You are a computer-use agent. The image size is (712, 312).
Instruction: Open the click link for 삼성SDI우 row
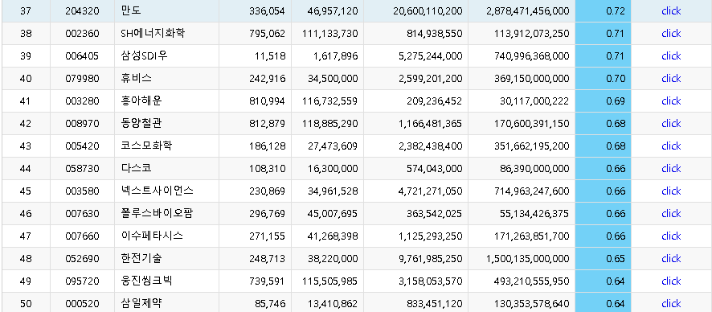tap(671, 55)
